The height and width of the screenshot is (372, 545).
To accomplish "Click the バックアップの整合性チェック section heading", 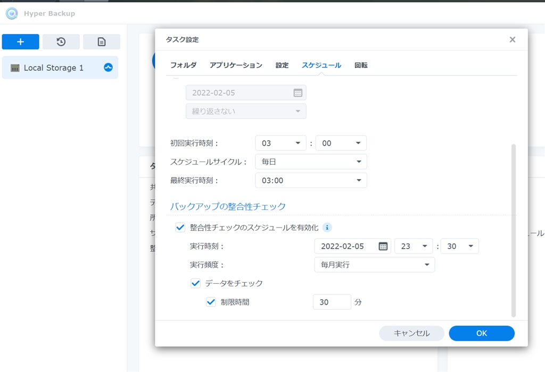I will (228, 207).
